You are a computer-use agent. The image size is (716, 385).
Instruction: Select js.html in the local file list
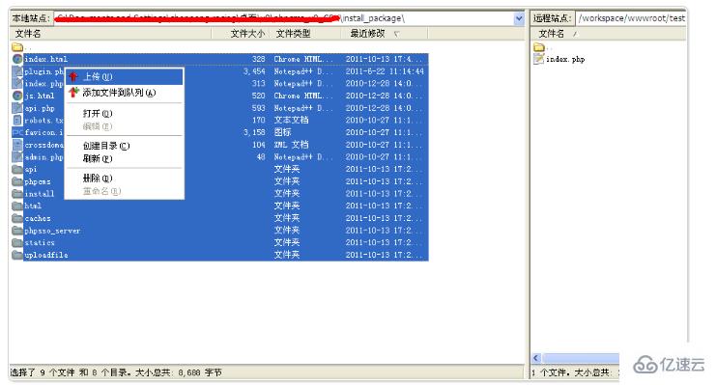coord(40,96)
